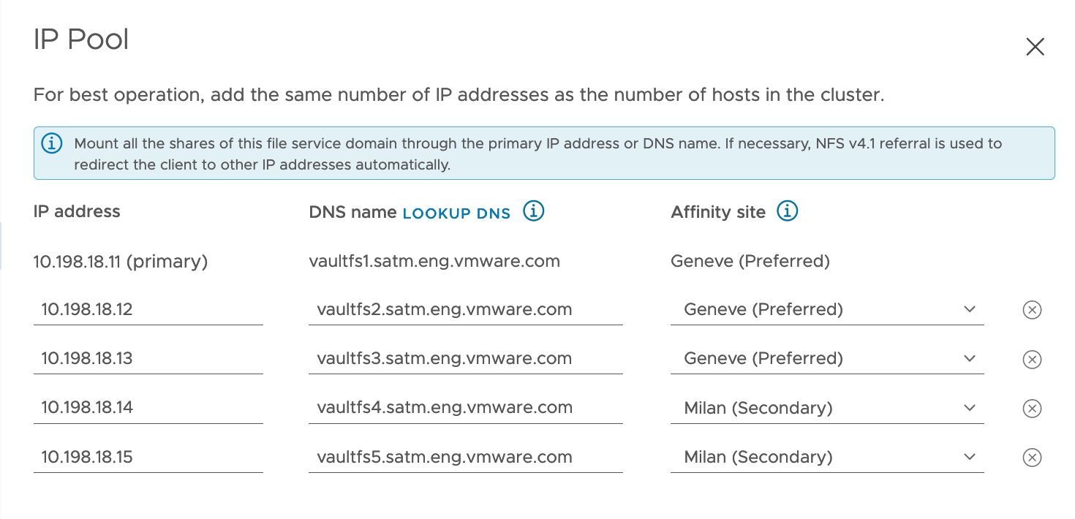Click the info icon in the blue banner

pos(51,143)
